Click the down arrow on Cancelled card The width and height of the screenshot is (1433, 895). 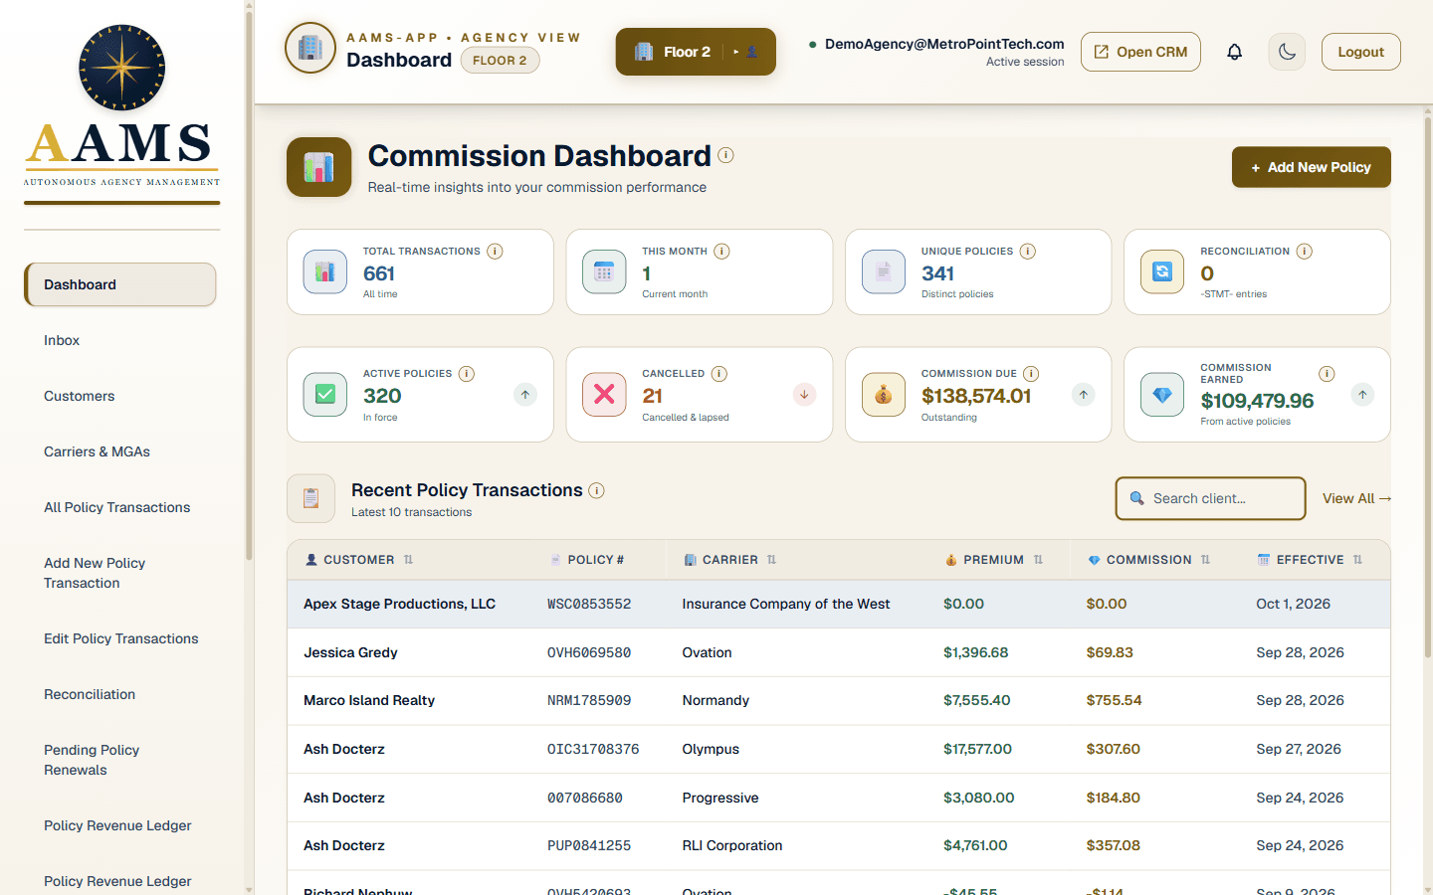tap(804, 395)
